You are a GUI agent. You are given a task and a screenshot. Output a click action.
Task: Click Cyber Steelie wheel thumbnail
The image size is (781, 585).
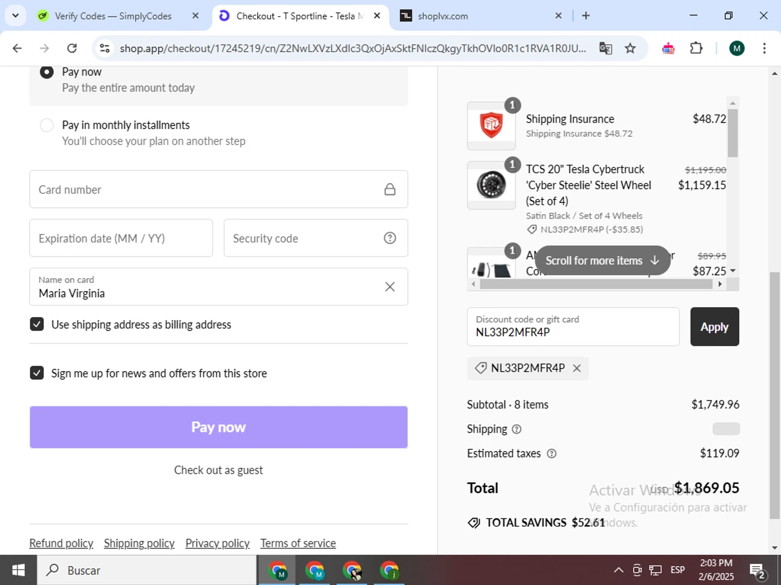click(492, 185)
